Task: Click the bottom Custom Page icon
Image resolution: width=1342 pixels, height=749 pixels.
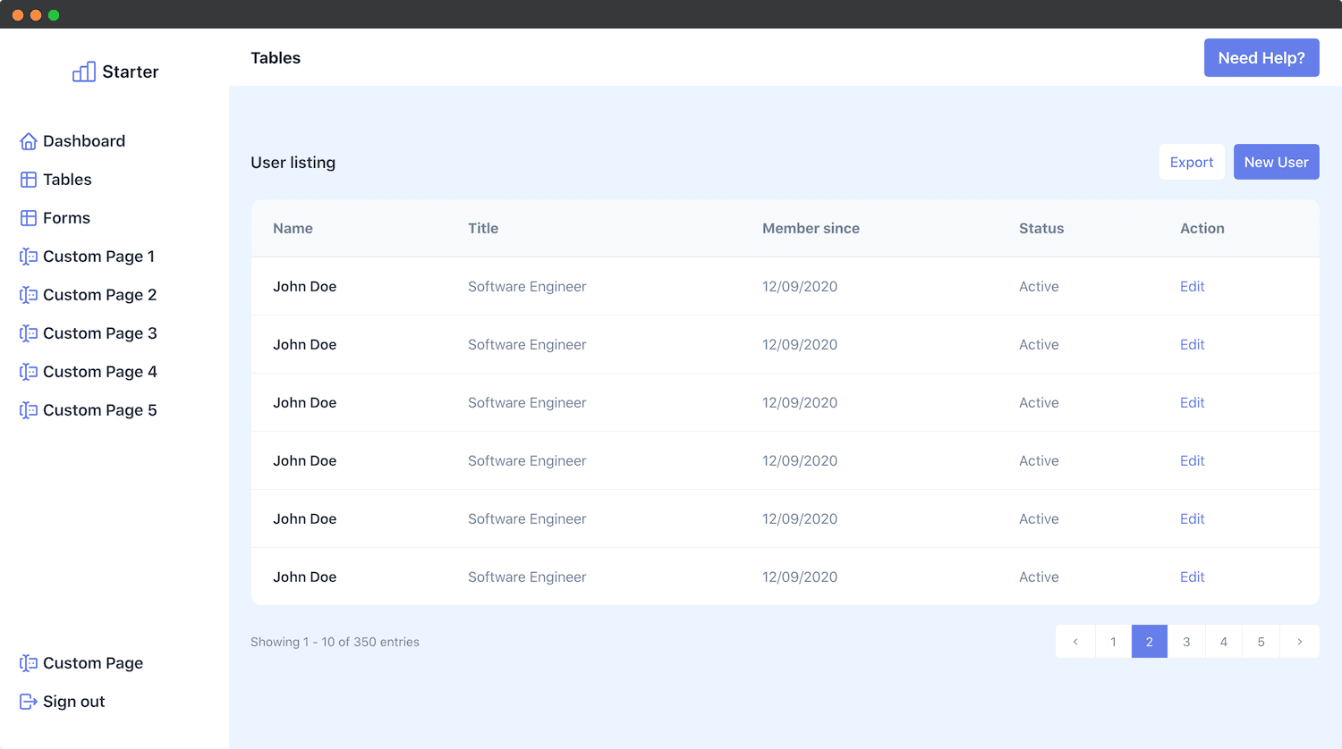Action: pos(28,662)
